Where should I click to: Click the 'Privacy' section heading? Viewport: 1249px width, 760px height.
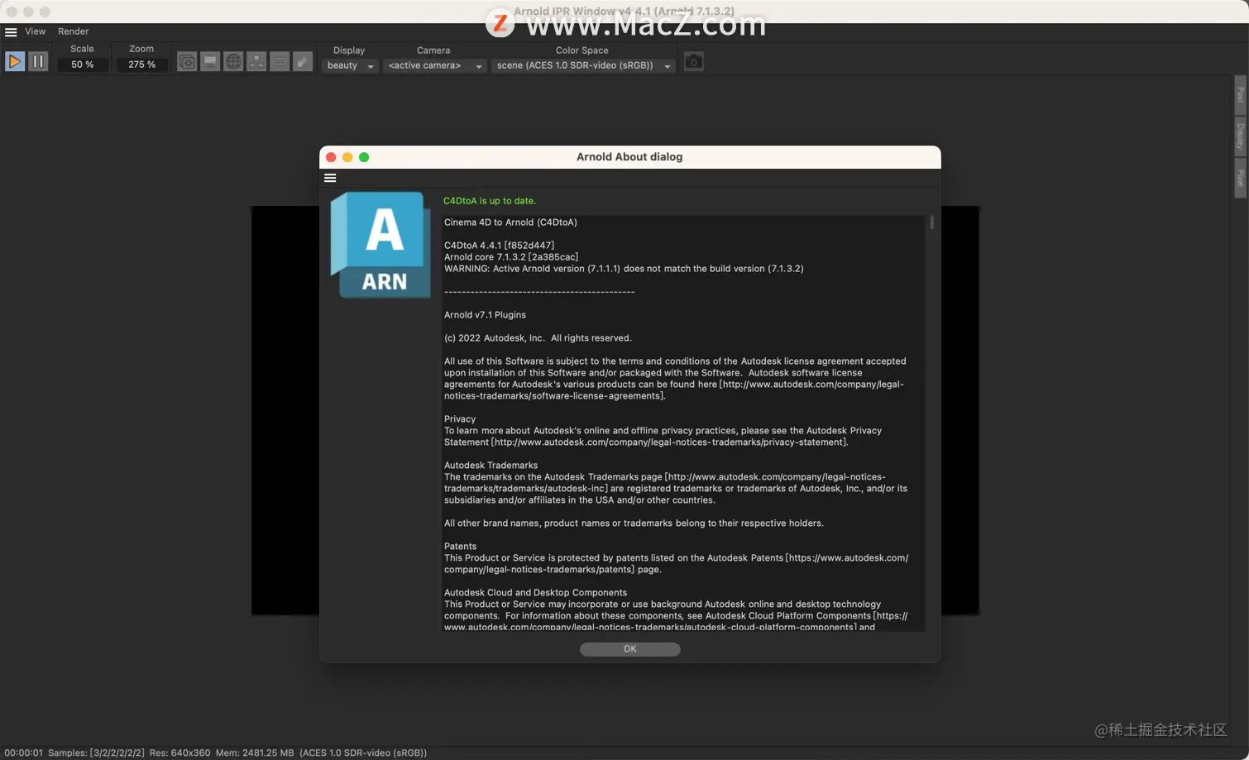pos(460,419)
